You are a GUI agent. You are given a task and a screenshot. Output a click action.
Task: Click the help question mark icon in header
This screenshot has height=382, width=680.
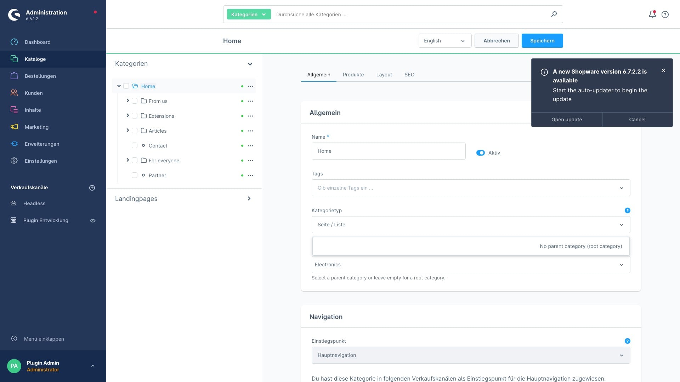click(x=665, y=15)
